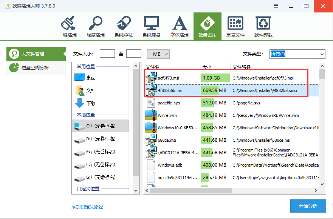Switch to 磁盘空间分析 in the sidebar

[x=36, y=67]
